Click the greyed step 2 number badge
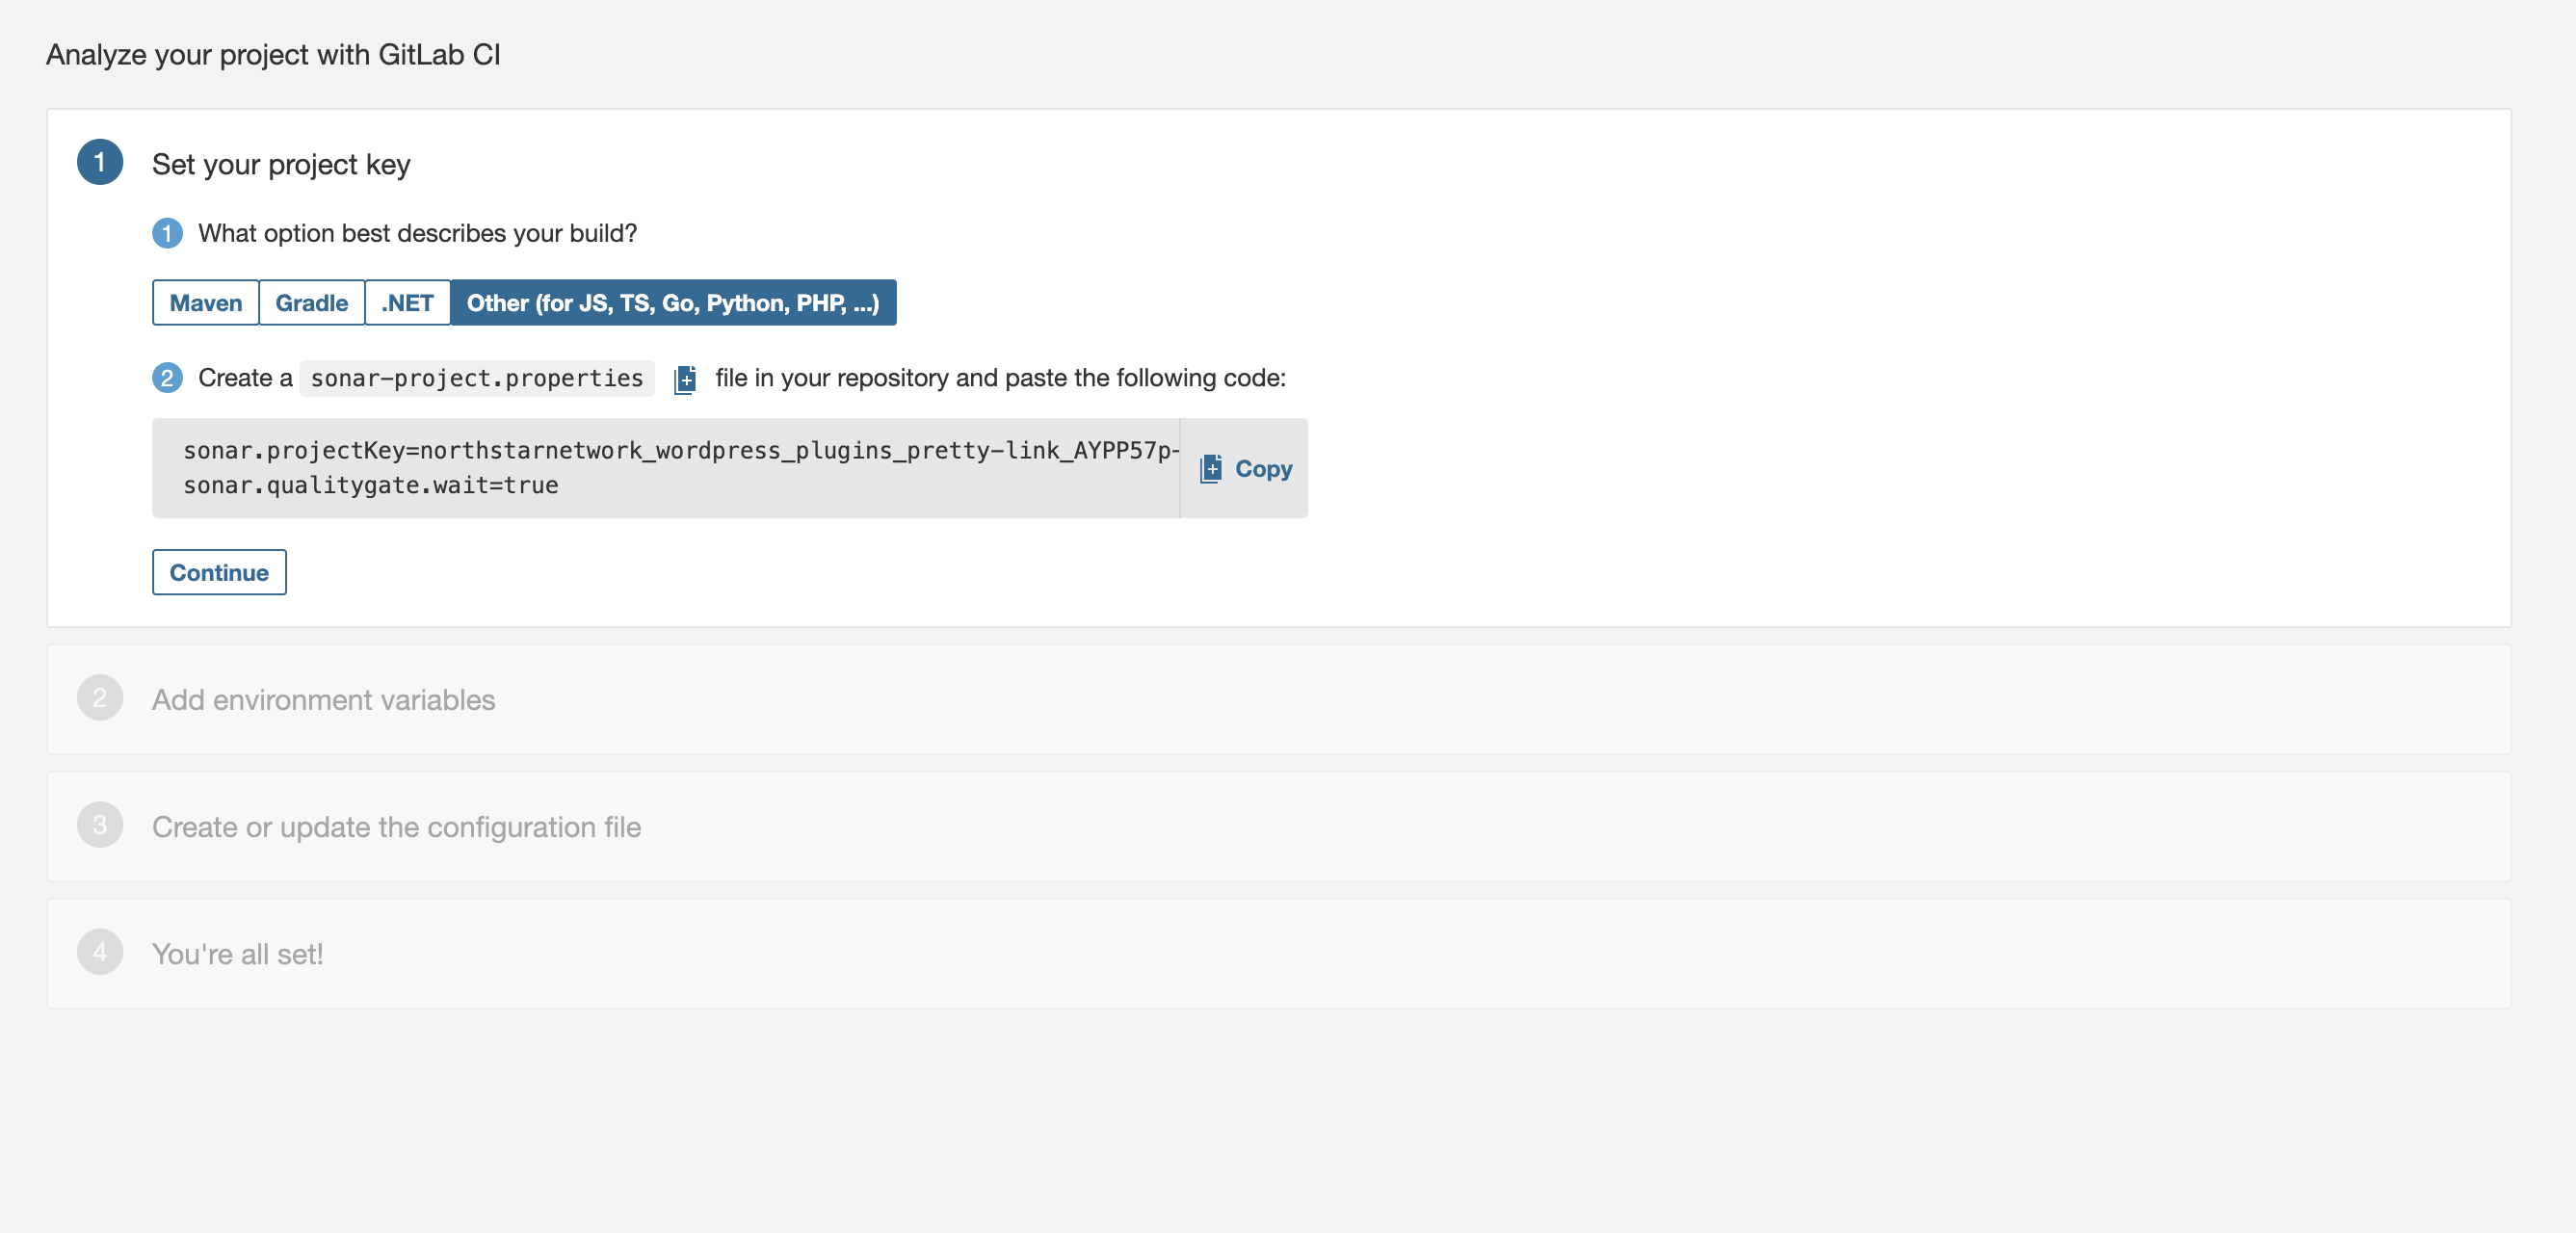This screenshot has width=2576, height=1233. (100, 698)
